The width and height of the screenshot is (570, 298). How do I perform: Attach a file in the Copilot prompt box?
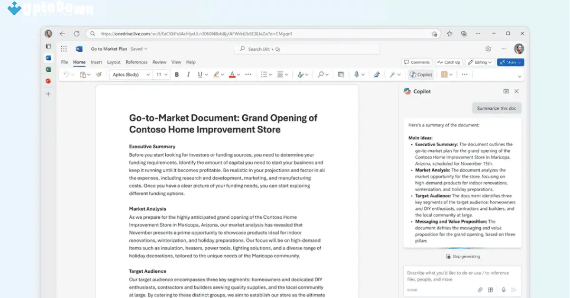pyautogui.click(x=480, y=289)
